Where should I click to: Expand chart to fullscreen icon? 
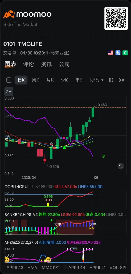tap(121, 166)
